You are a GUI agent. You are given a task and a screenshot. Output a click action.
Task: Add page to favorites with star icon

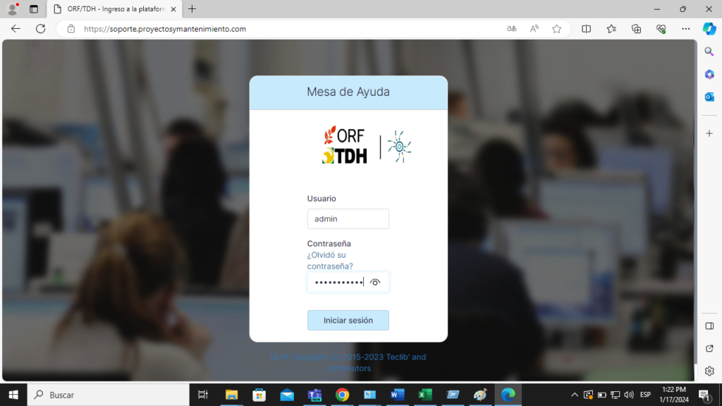click(x=556, y=29)
